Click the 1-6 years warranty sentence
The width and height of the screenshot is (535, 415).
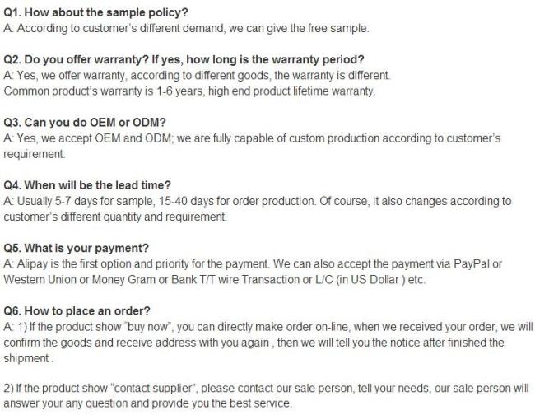point(189,91)
